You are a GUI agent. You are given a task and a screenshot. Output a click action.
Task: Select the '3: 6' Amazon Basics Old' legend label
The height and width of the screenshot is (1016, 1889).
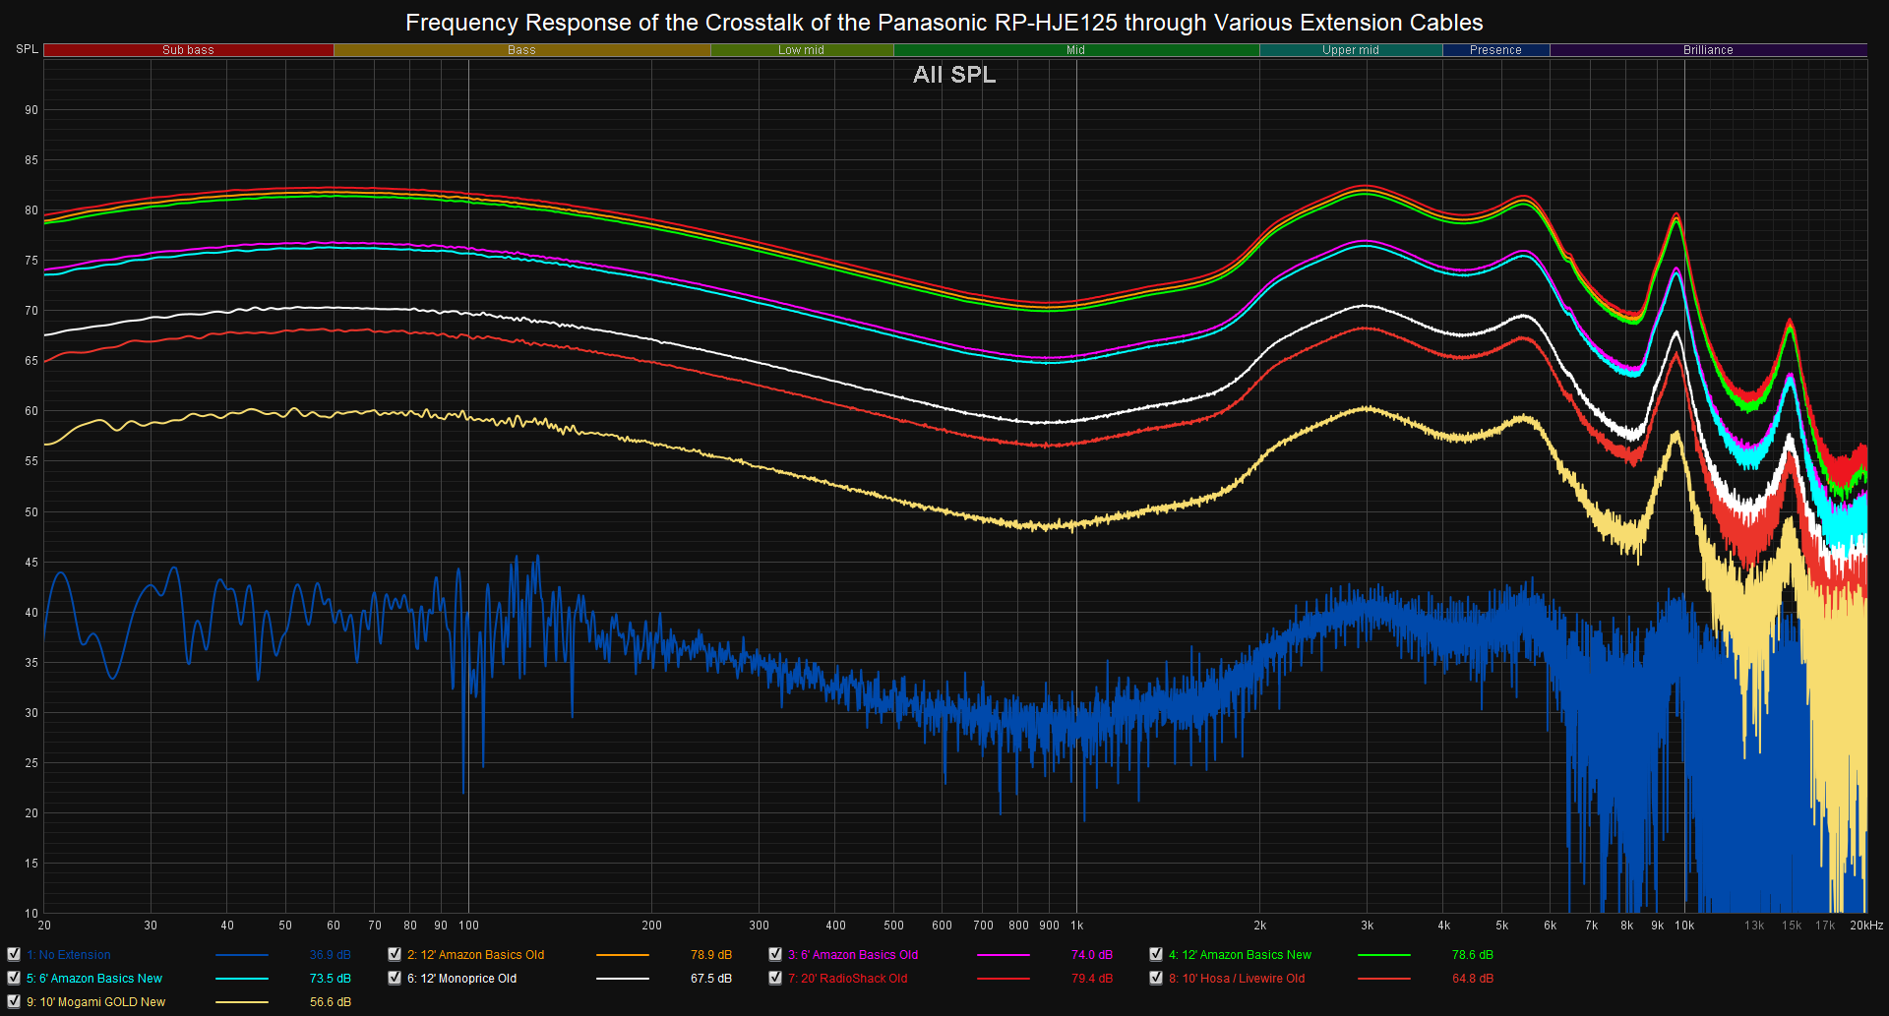click(x=853, y=955)
